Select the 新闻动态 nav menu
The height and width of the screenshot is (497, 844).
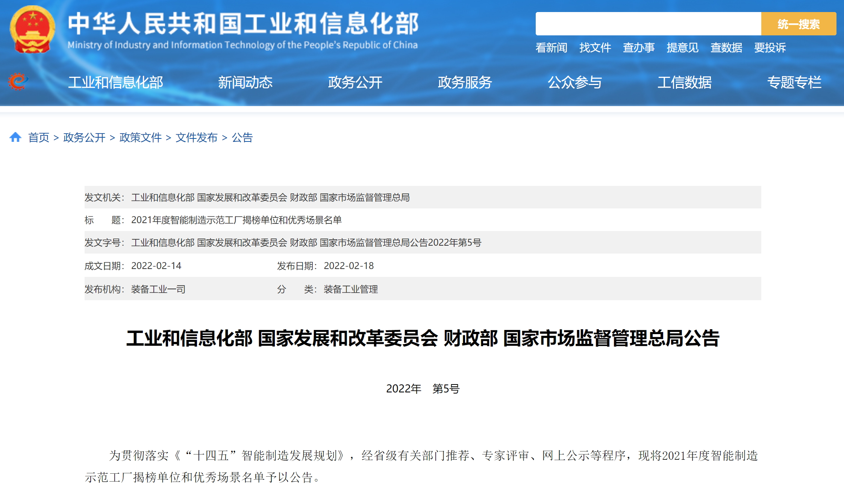245,82
